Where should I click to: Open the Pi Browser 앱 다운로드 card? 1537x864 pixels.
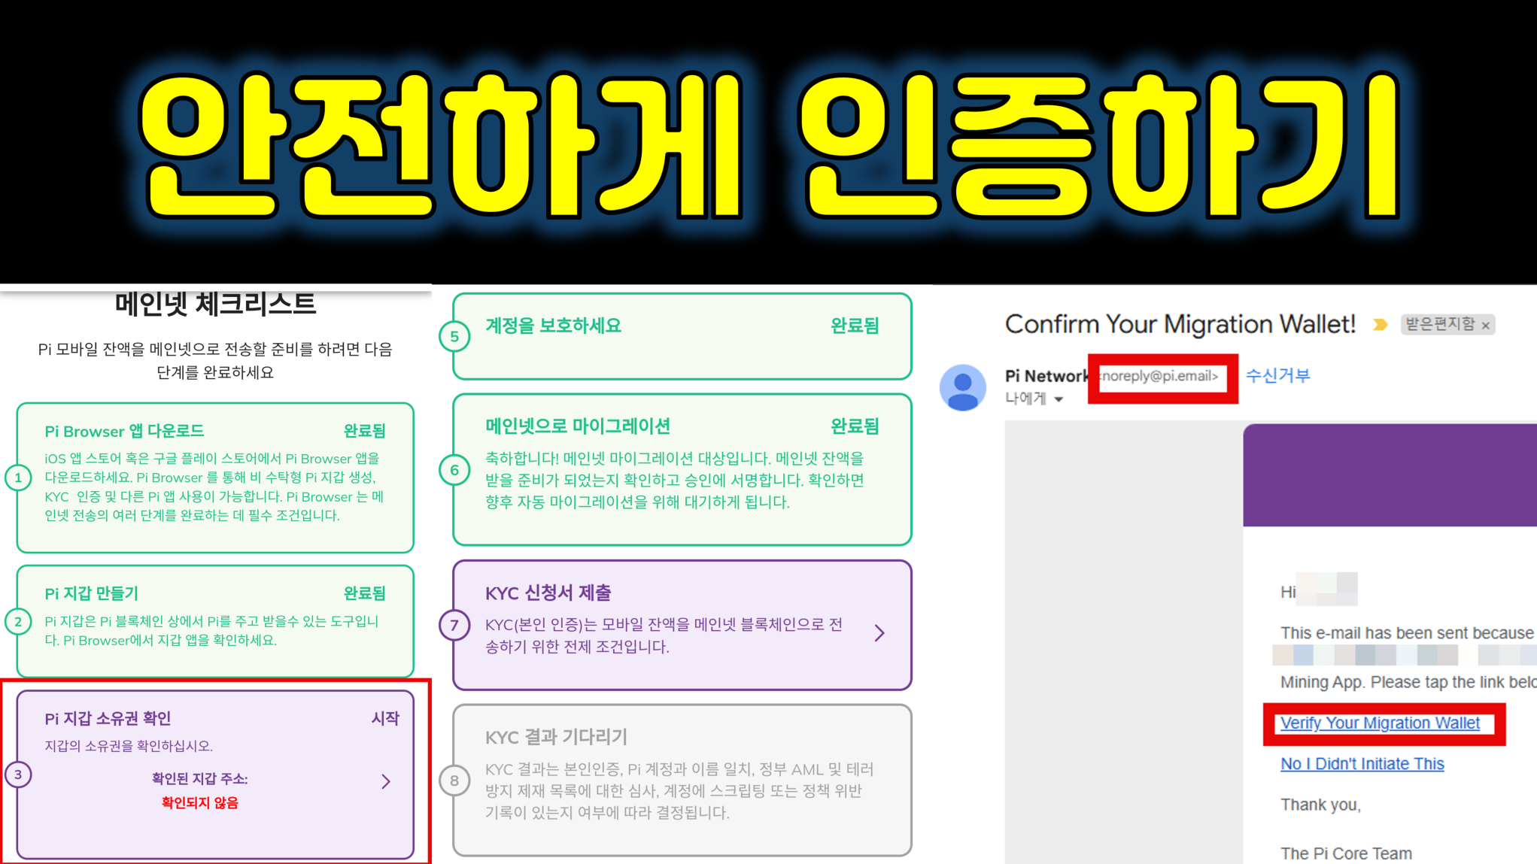215,477
